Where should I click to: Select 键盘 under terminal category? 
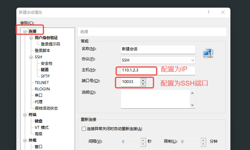click(39, 121)
